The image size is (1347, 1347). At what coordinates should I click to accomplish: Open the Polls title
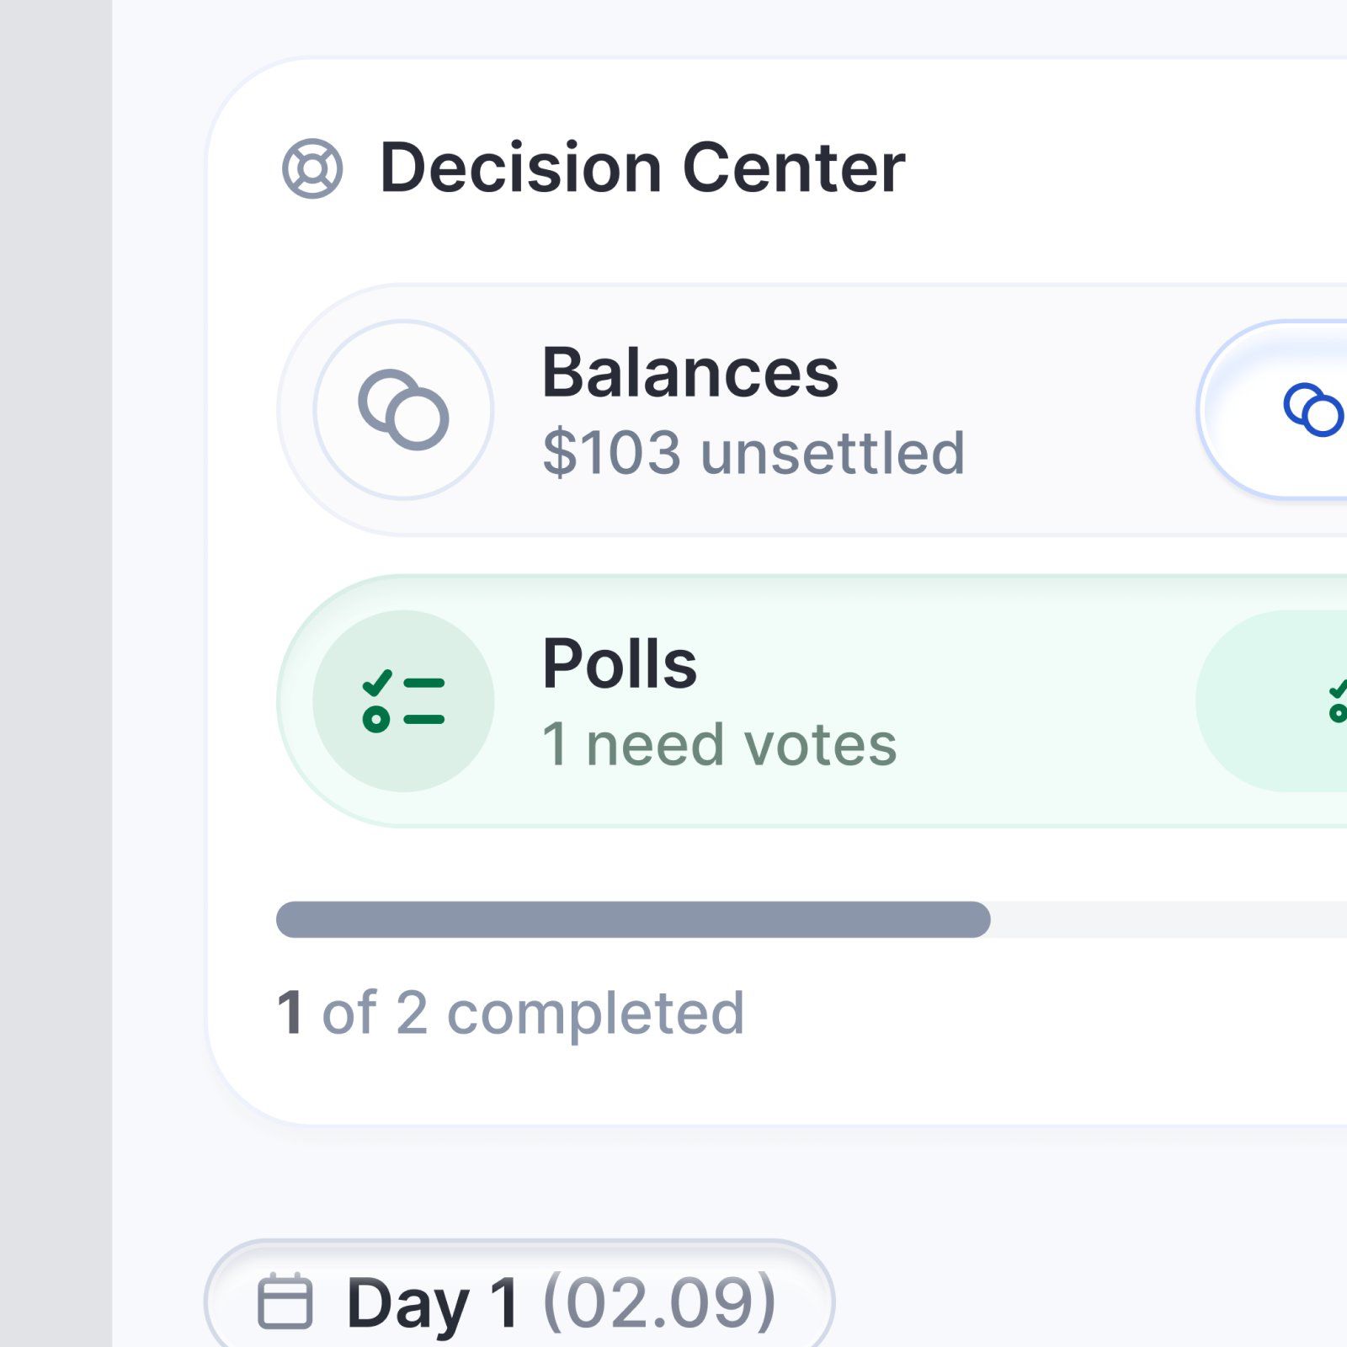pos(620,664)
